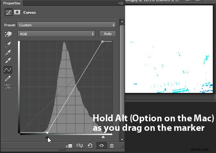216x153 pixels.
Task: Select the Curves adjustment icon
Action: 9,12
